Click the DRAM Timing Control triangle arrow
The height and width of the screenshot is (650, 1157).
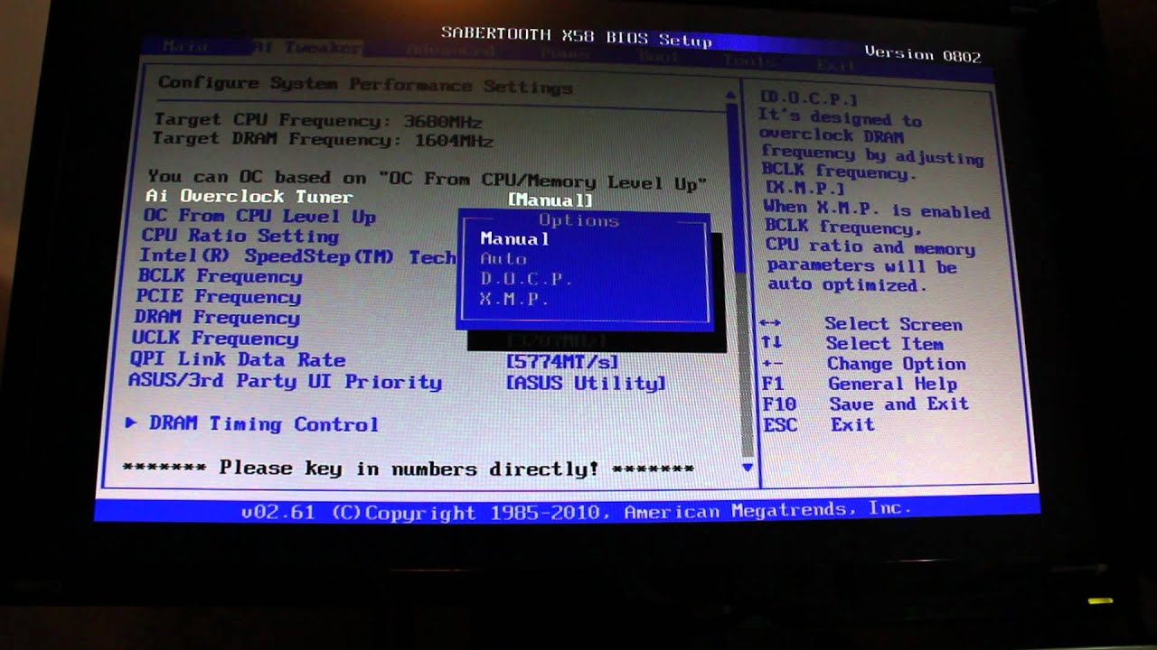click(x=131, y=422)
